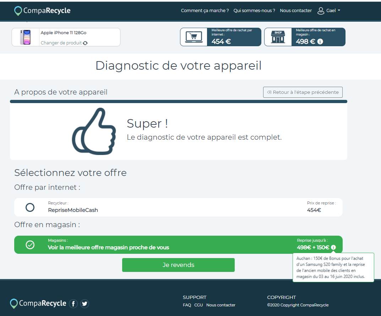Image resolution: width=381 pixels, height=316 pixels.
Task: Click info icon next to 498€ + 150€
Action: [333, 247]
